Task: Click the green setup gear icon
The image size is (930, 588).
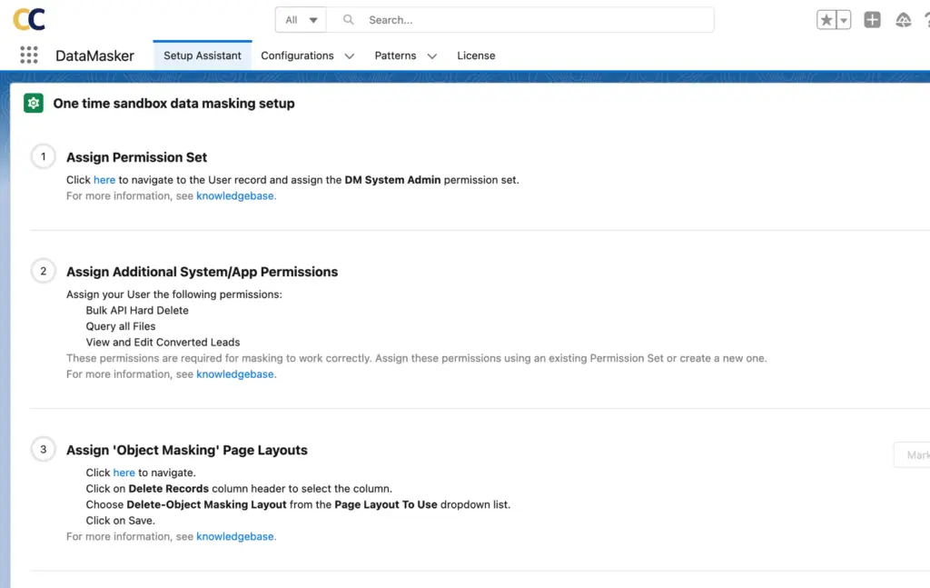Action: click(33, 103)
